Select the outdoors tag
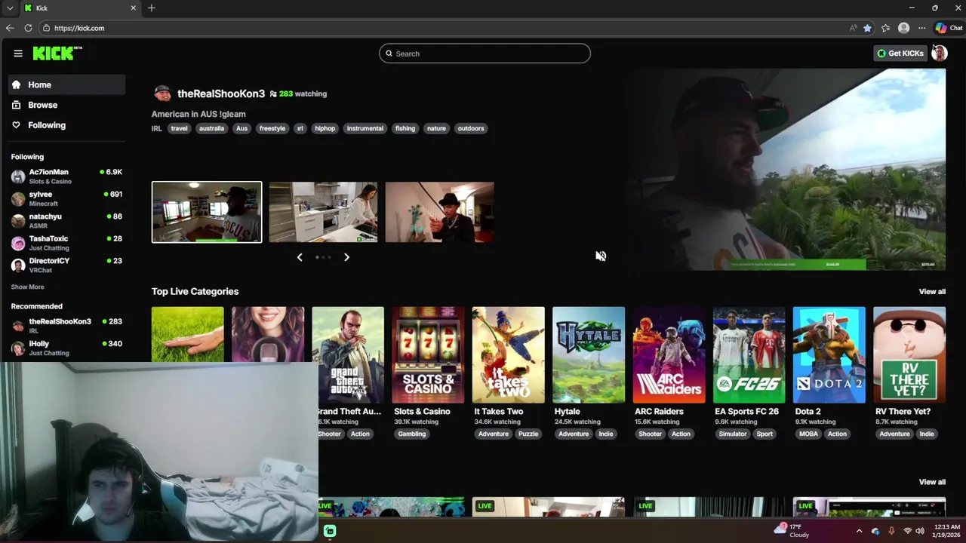966x543 pixels. click(x=471, y=128)
